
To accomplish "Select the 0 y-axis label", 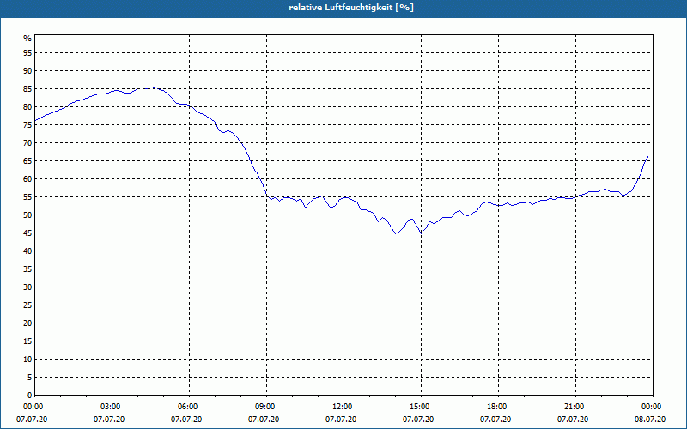I will pyautogui.click(x=30, y=396).
